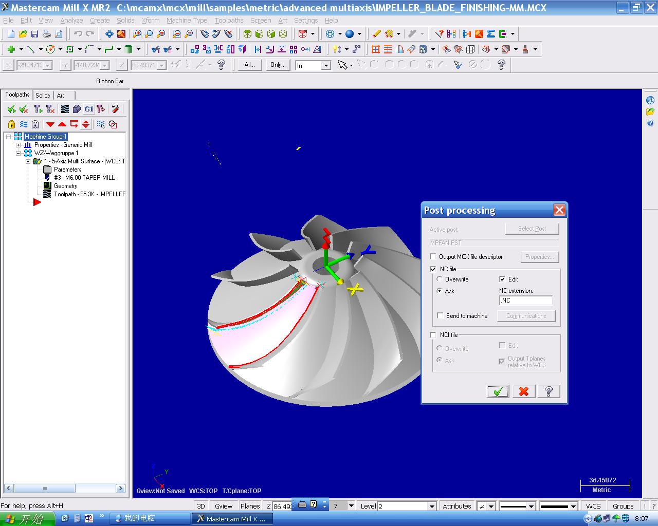
Task: Click the ghost icon in Toolpaths manager
Action: [35, 124]
